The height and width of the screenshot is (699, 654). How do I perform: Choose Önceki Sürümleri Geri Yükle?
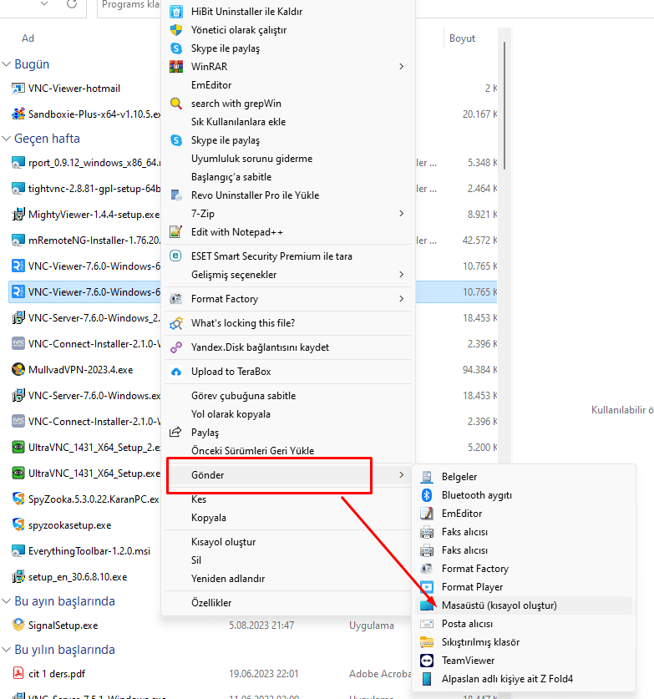(288, 451)
